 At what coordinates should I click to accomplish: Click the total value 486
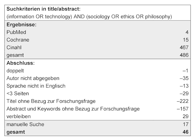pyautogui.click(x=184, y=55)
